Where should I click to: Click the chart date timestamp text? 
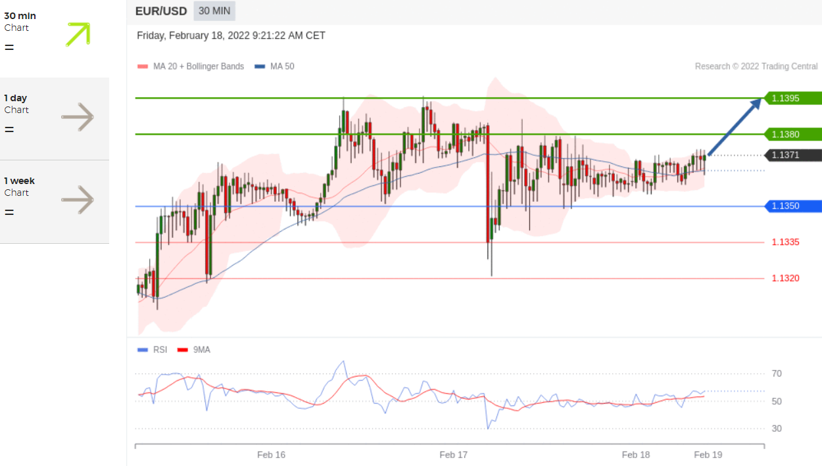point(231,35)
